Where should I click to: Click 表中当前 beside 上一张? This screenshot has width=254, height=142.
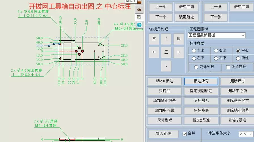pyautogui.click(x=242, y=7)
